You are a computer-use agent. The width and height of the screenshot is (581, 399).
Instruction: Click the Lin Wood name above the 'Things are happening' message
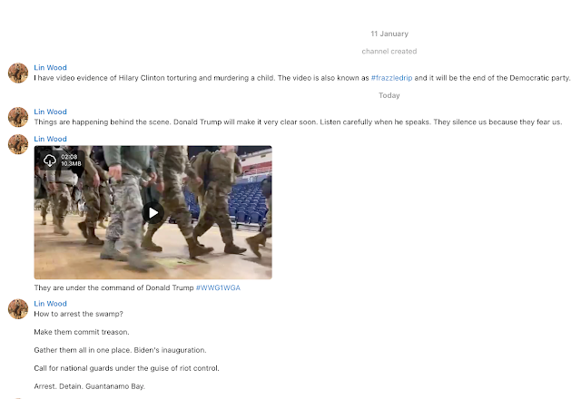(x=51, y=112)
